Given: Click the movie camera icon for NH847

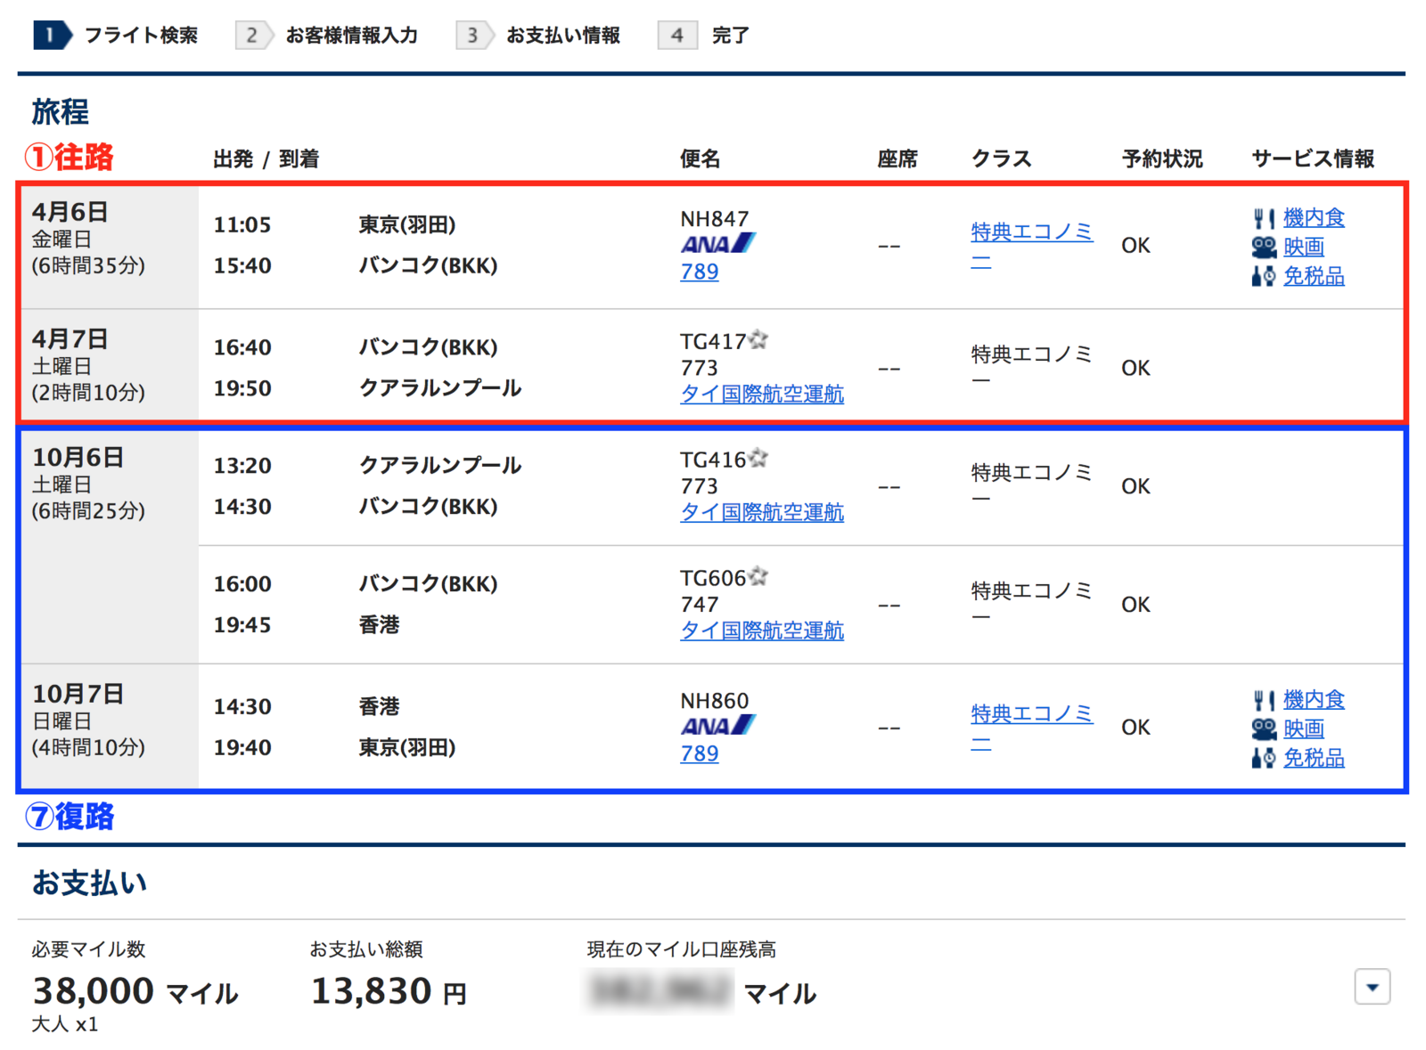Looking at the screenshot, I should coord(1263,247).
